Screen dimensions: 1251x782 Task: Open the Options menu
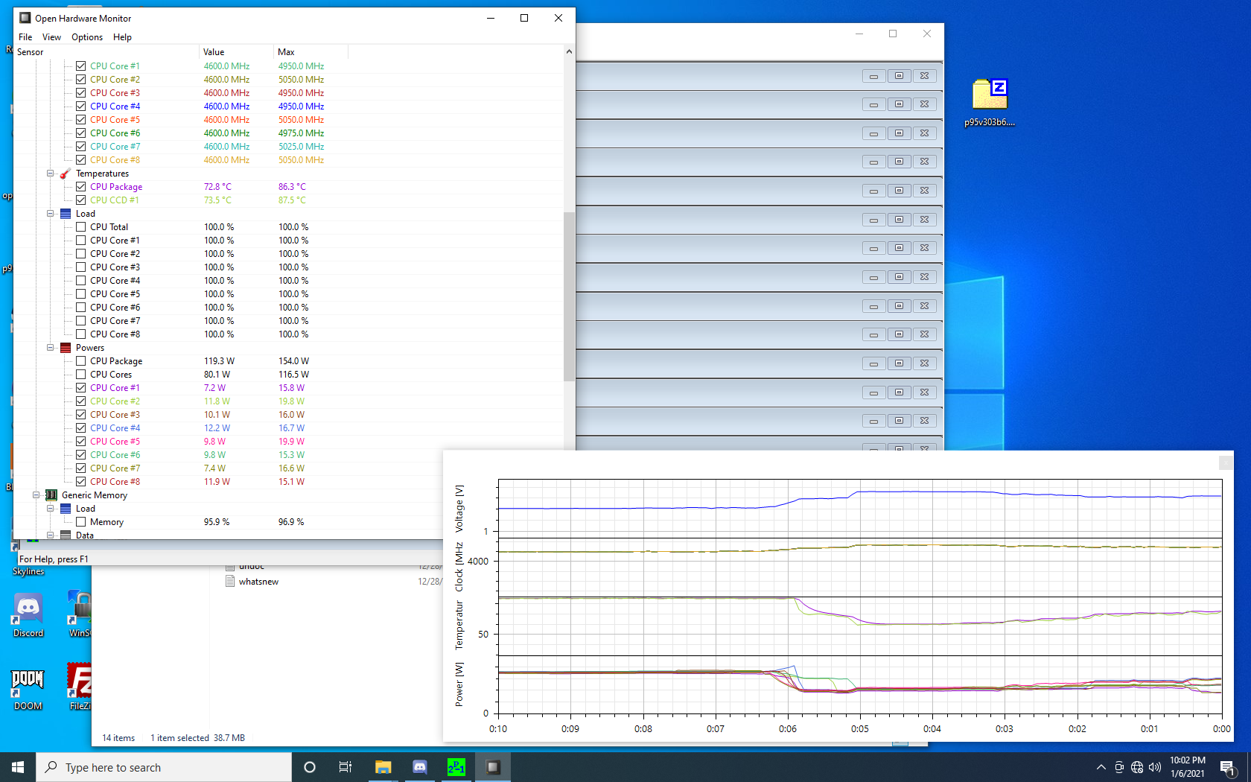click(87, 37)
